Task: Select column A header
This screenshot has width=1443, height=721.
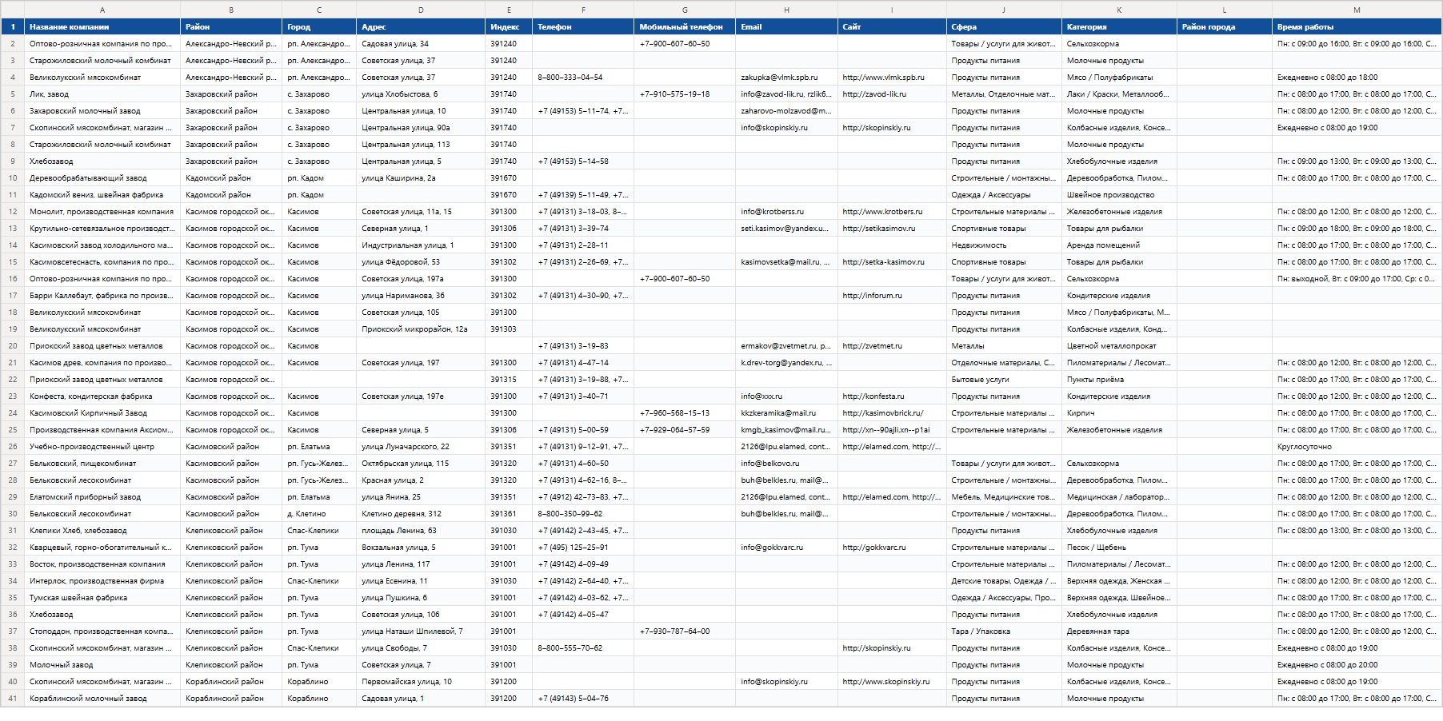Action: coord(102,10)
